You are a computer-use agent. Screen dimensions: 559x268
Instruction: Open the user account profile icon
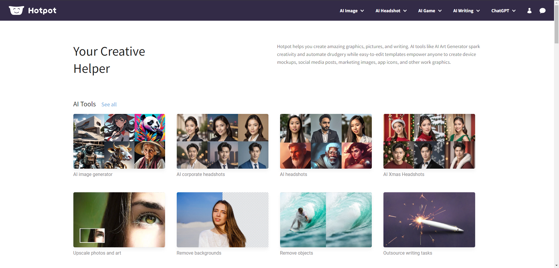tap(529, 11)
